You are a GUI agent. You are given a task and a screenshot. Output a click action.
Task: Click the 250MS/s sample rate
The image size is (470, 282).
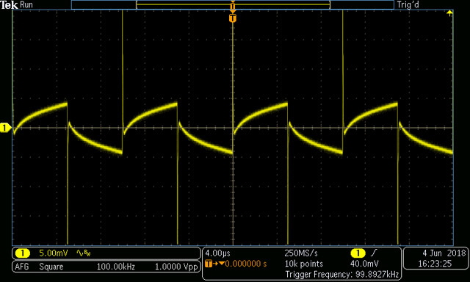pyautogui.click(x=301, y=253)
